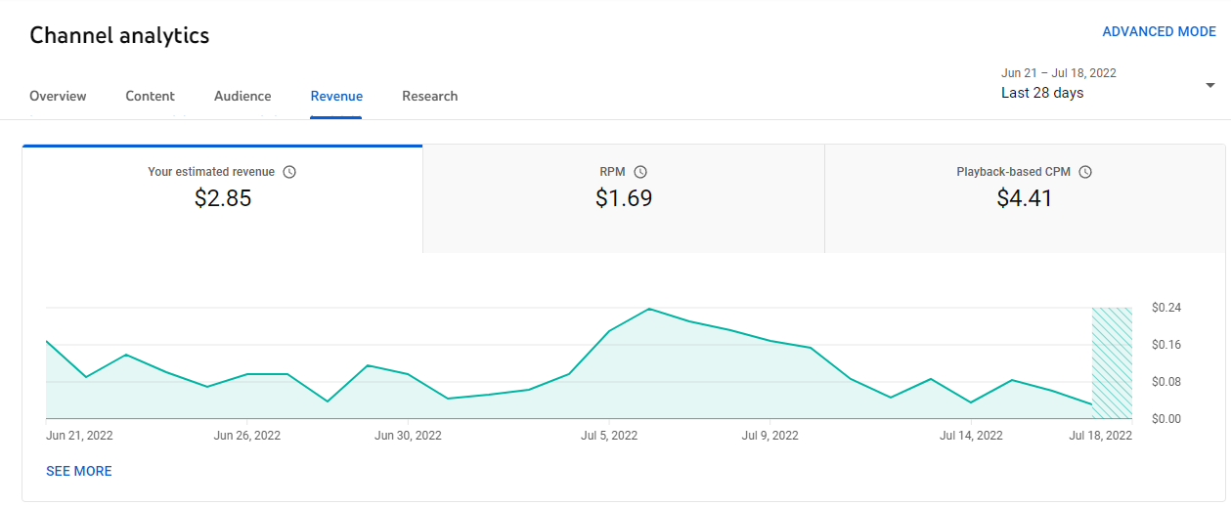Open the Research tab
The image size is (1231, 506).
pyautogui.click(x=429, y=96)
